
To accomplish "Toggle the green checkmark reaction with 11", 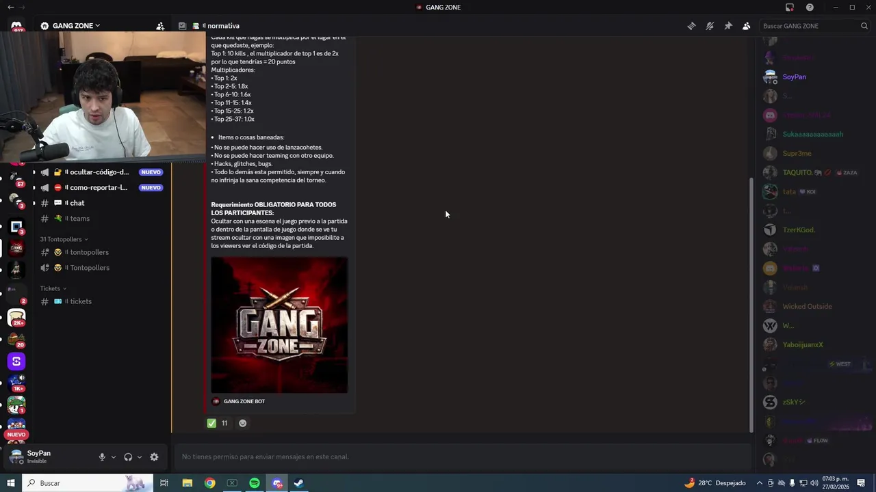I will tap(218, 423).
